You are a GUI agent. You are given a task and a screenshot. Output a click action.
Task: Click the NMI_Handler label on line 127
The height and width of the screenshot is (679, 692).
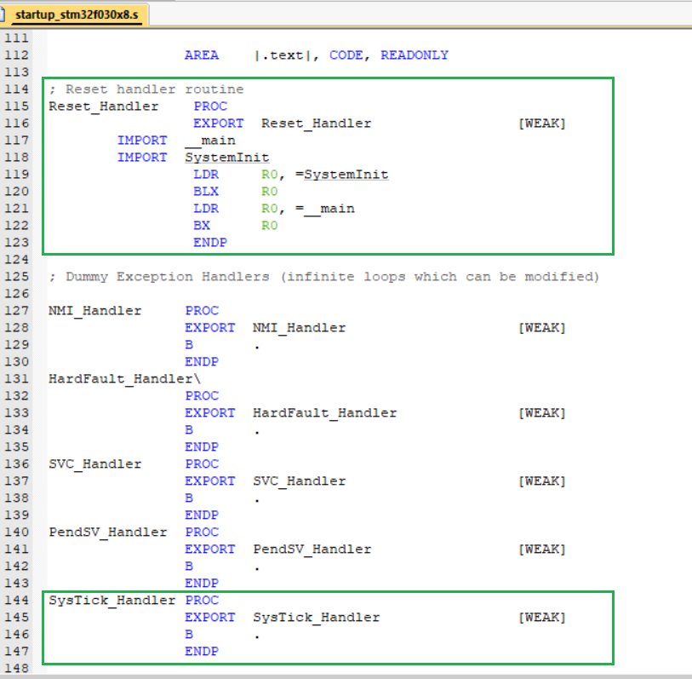pos(94,311)
